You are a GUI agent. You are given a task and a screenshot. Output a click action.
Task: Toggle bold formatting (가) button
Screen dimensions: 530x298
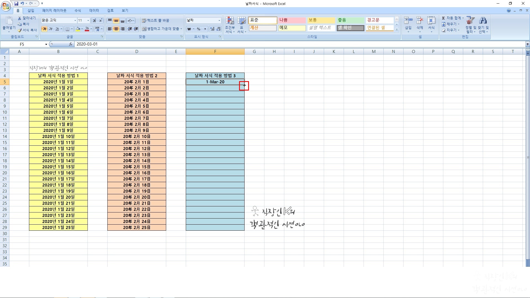(44, 29)
